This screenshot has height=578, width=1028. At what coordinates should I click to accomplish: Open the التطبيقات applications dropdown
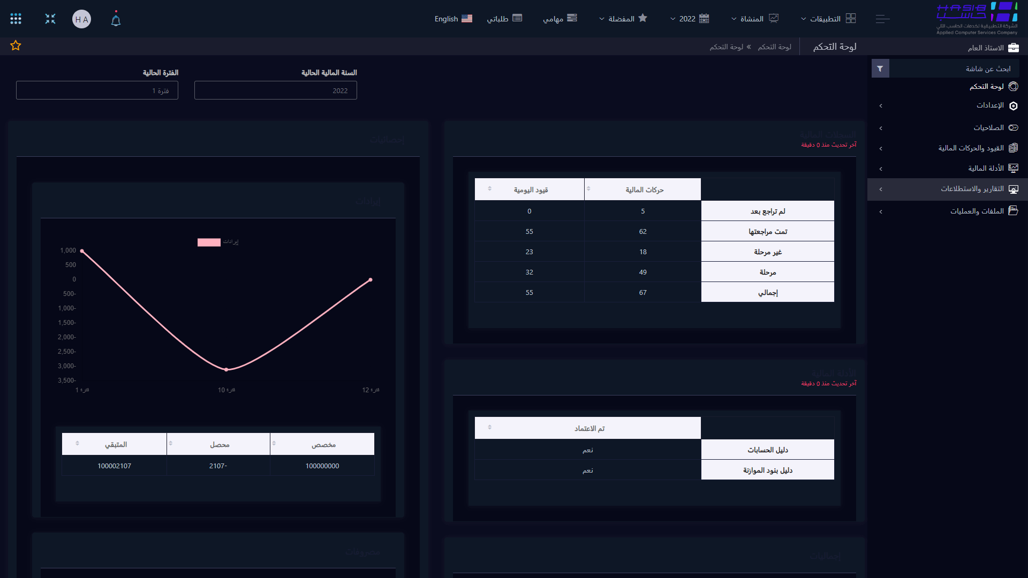pyautogui.click(x=828, y=19)
